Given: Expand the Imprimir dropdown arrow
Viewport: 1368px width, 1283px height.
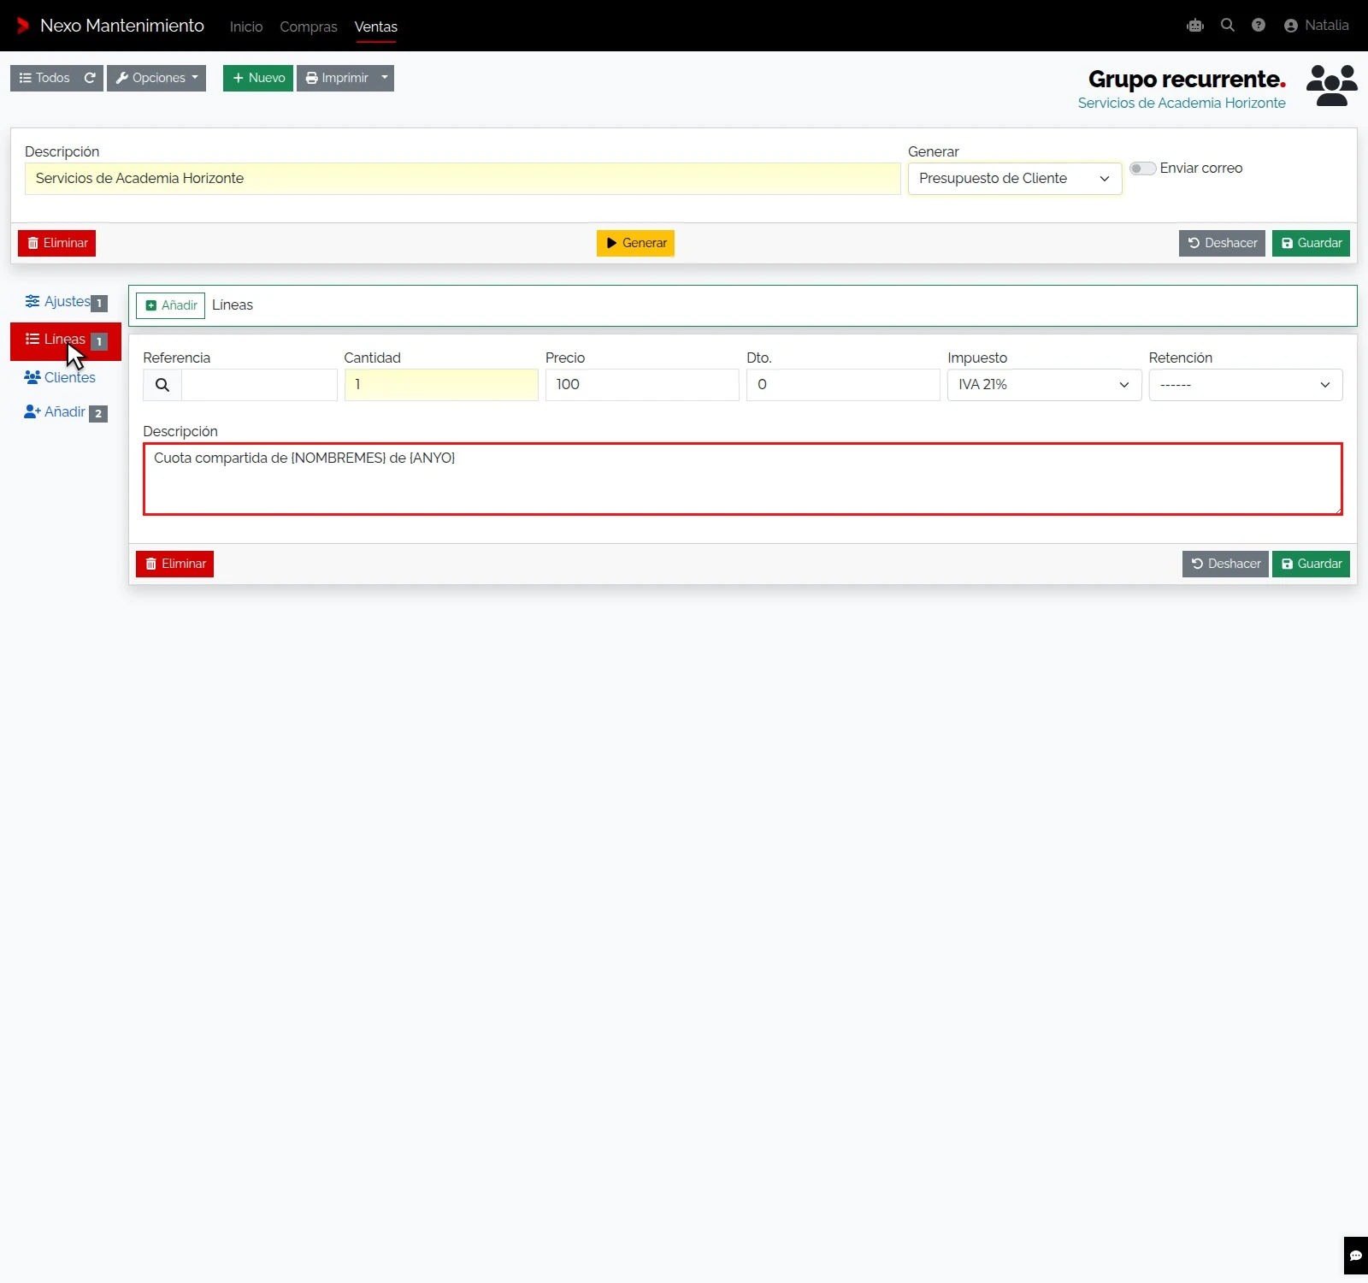Looking at the screenshot, I should click(x=385, y=78).
